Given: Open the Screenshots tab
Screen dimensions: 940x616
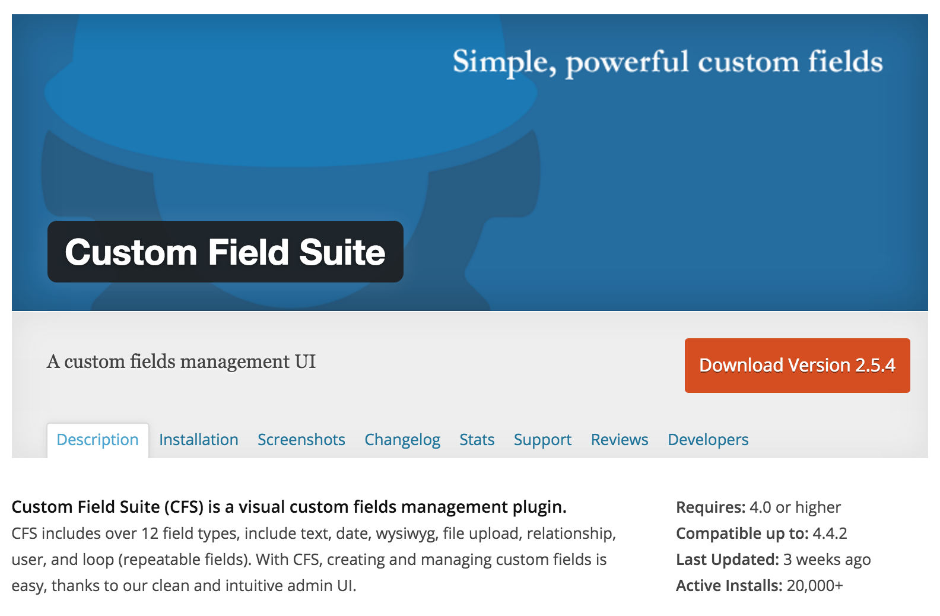Looking at the screenshot, I should coord(301,440).
